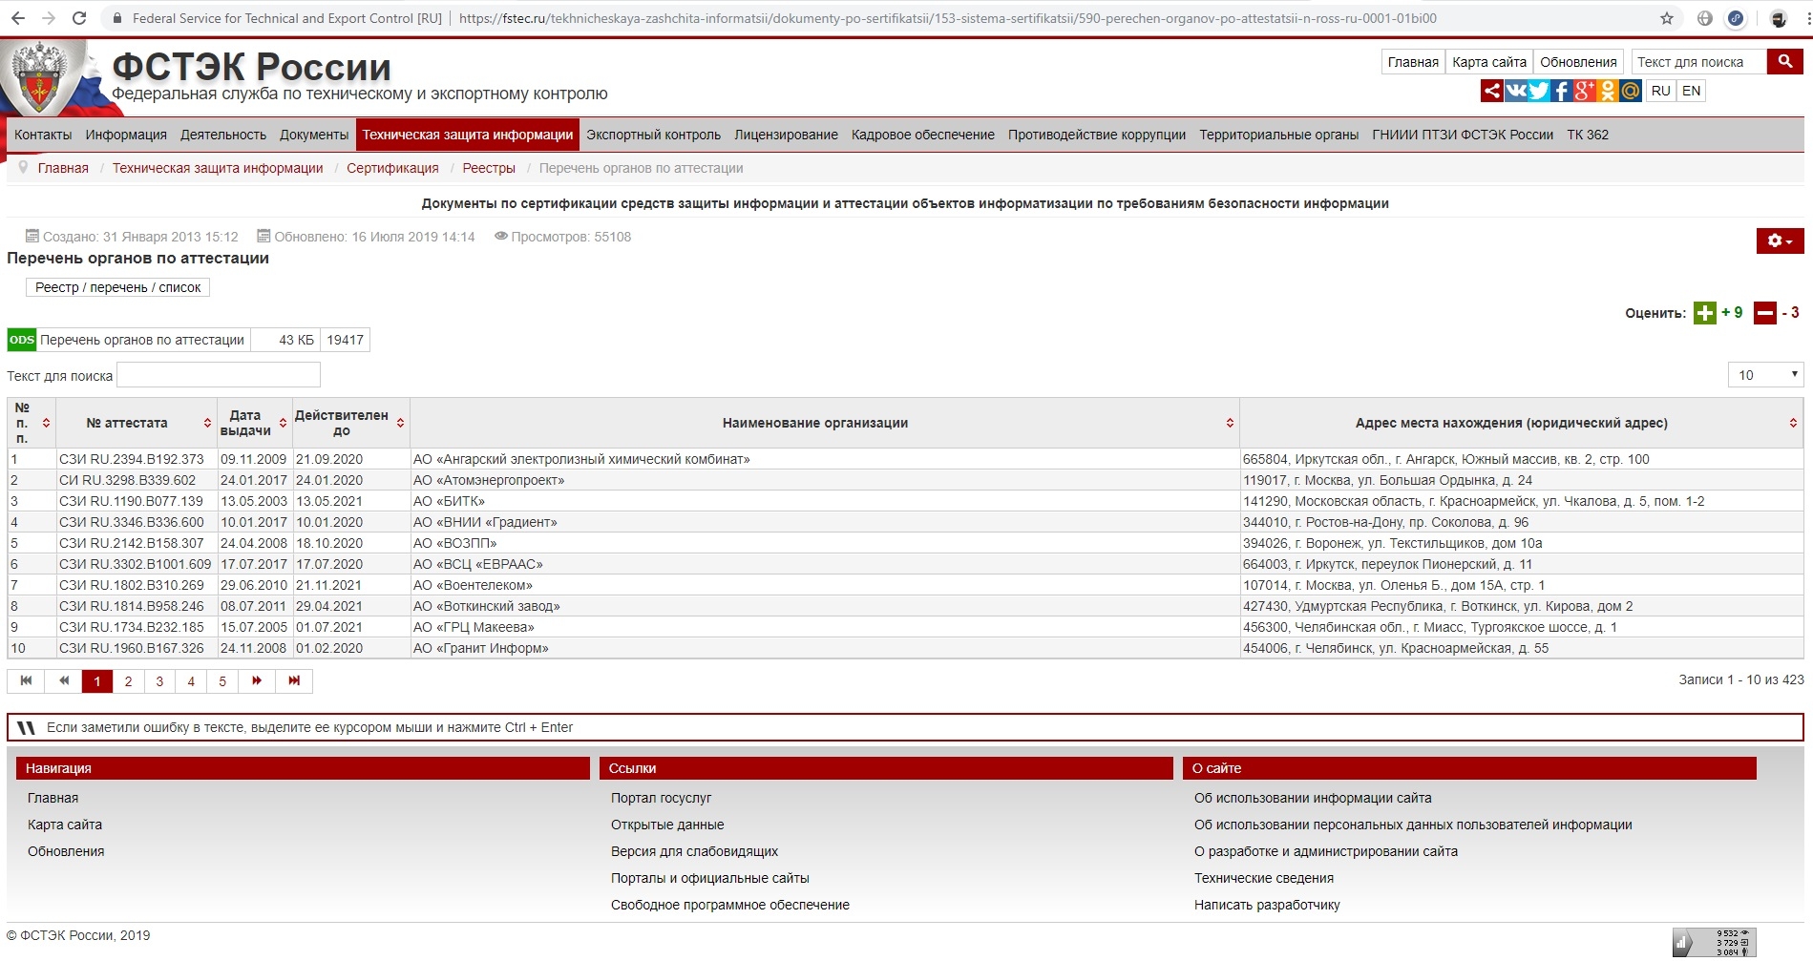Share the page via Facebook icon

(1561, 91)
